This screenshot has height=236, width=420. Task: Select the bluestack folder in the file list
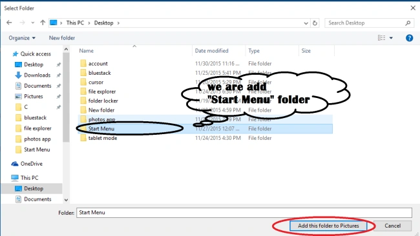[x=100, y=73]
